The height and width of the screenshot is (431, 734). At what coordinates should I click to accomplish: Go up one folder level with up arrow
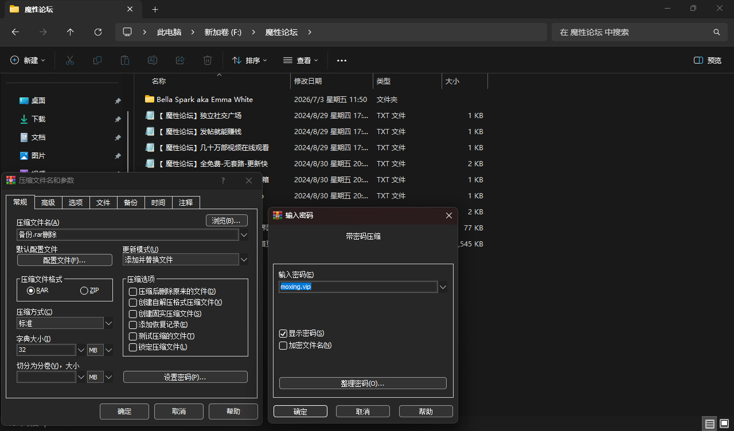(x=71, y=32)
